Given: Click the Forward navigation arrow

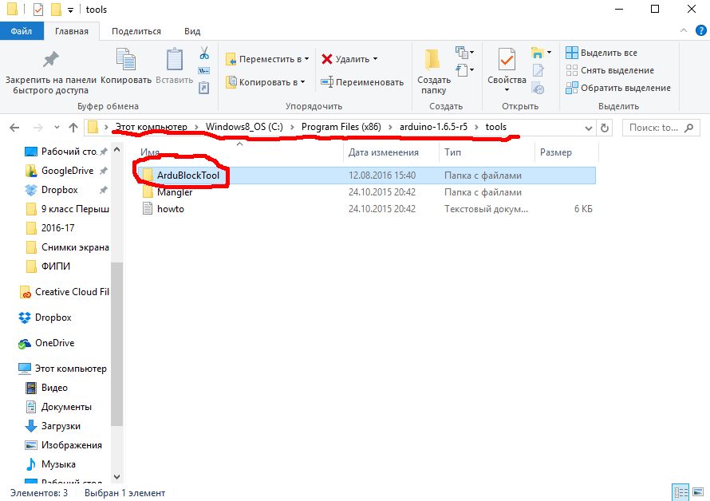Looking at the screenshot, I should click(x=38, y=128).
